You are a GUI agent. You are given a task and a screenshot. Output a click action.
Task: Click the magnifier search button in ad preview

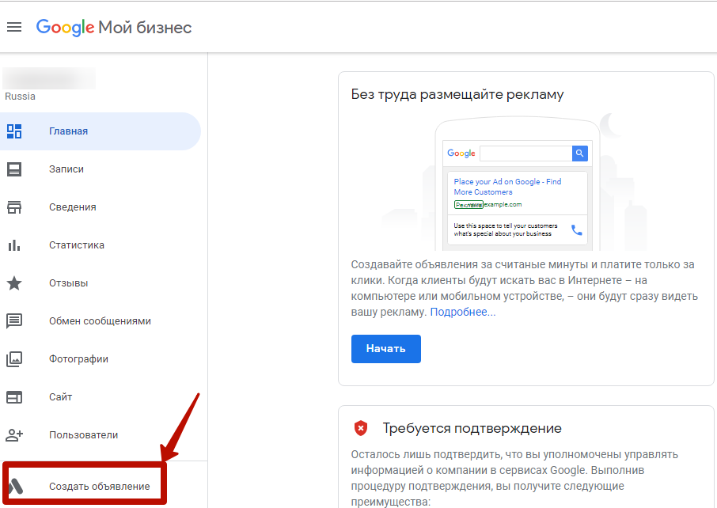pos(579,154)
